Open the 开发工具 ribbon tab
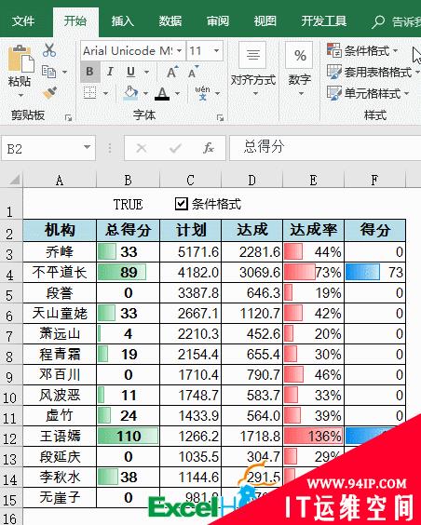421x525 pixels. tap(323, 21)
